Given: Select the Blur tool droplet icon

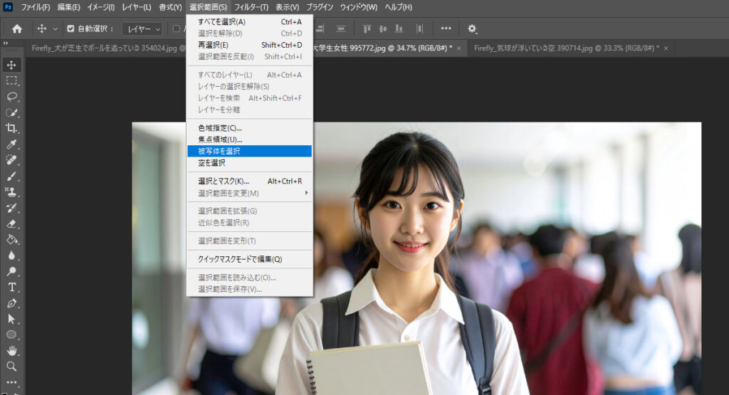Looking at the screenshot, I should coord(11,256).
